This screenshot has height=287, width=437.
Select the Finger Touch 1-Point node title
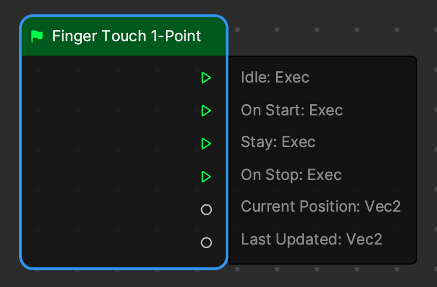pos(126,36)
